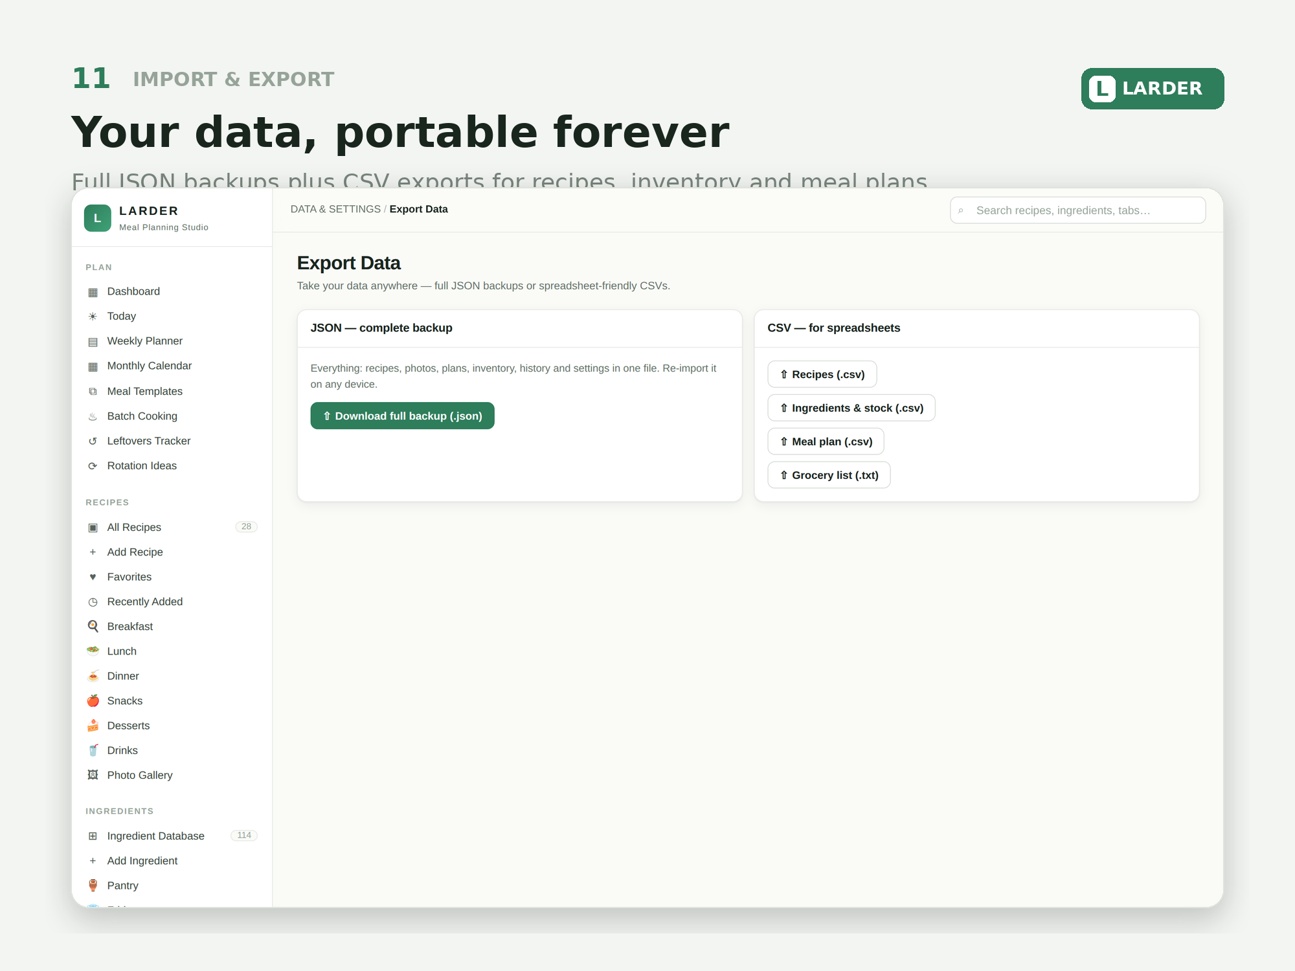This screenshot has height=971, width=1295.
Task: Open Rotation Ideas
Action: [x=172, y=466]
